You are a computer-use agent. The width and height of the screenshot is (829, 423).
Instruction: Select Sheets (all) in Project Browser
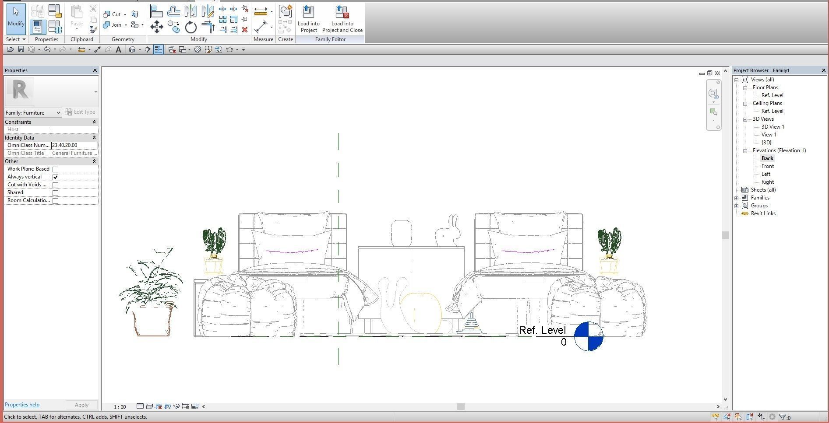point(763,190)
